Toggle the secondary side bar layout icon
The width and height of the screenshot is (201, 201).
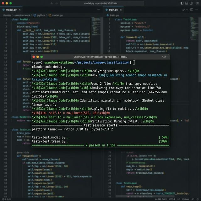(x=191, y=3)
